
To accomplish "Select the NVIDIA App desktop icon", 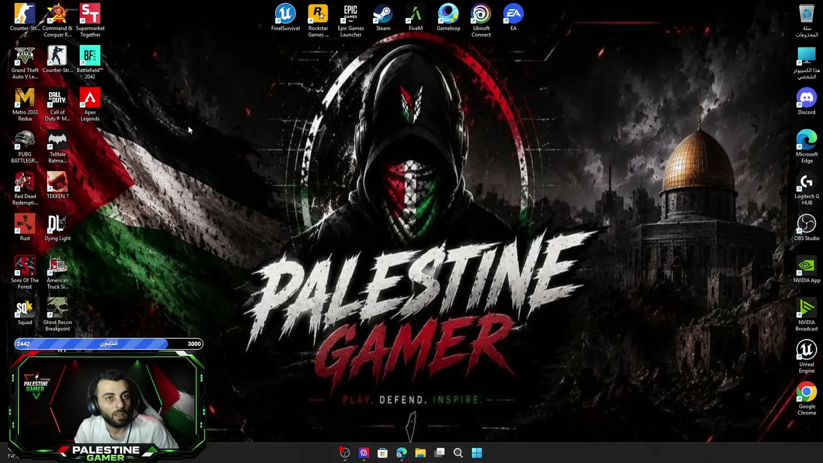I will (806, 269).
